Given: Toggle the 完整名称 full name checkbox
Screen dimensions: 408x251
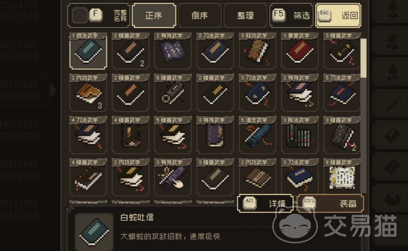Looking at the screenshot, I should (x=79, y=15).
